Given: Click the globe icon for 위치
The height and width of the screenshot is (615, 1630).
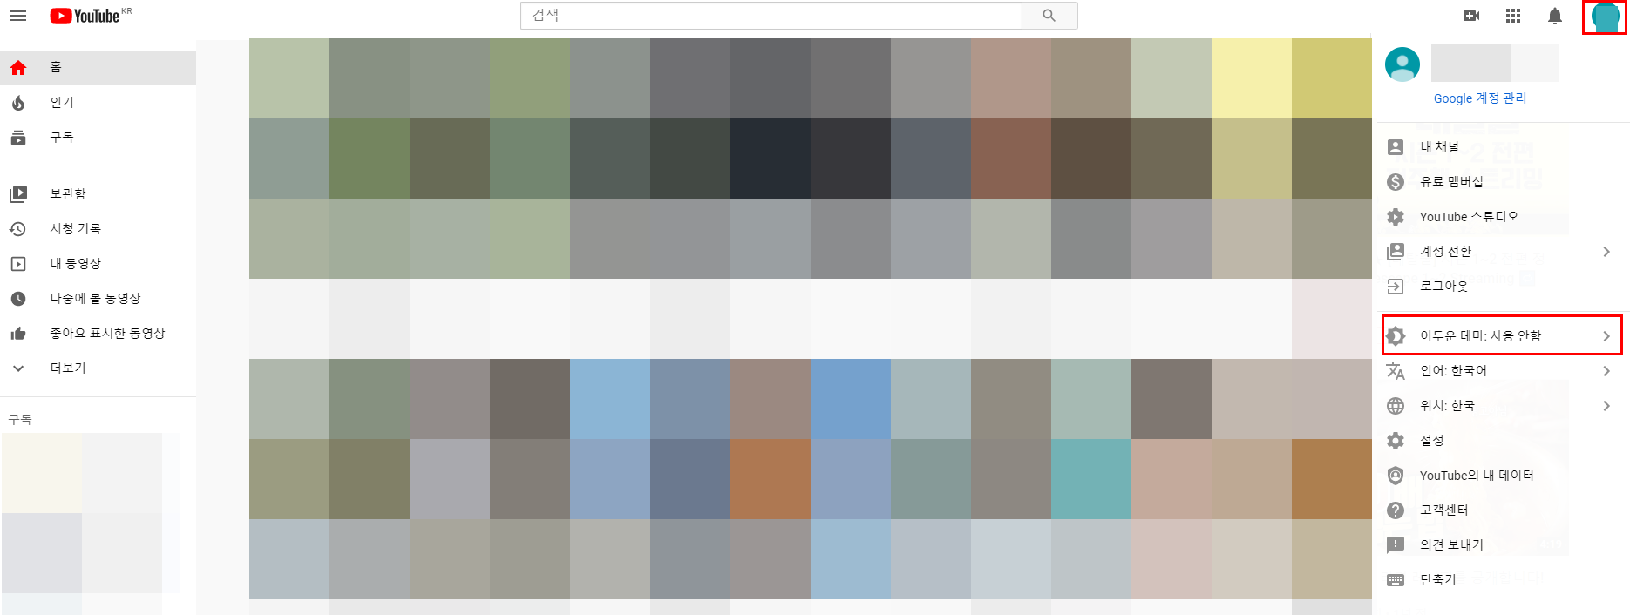Looking at the screenshot, I should (1396, 406).
